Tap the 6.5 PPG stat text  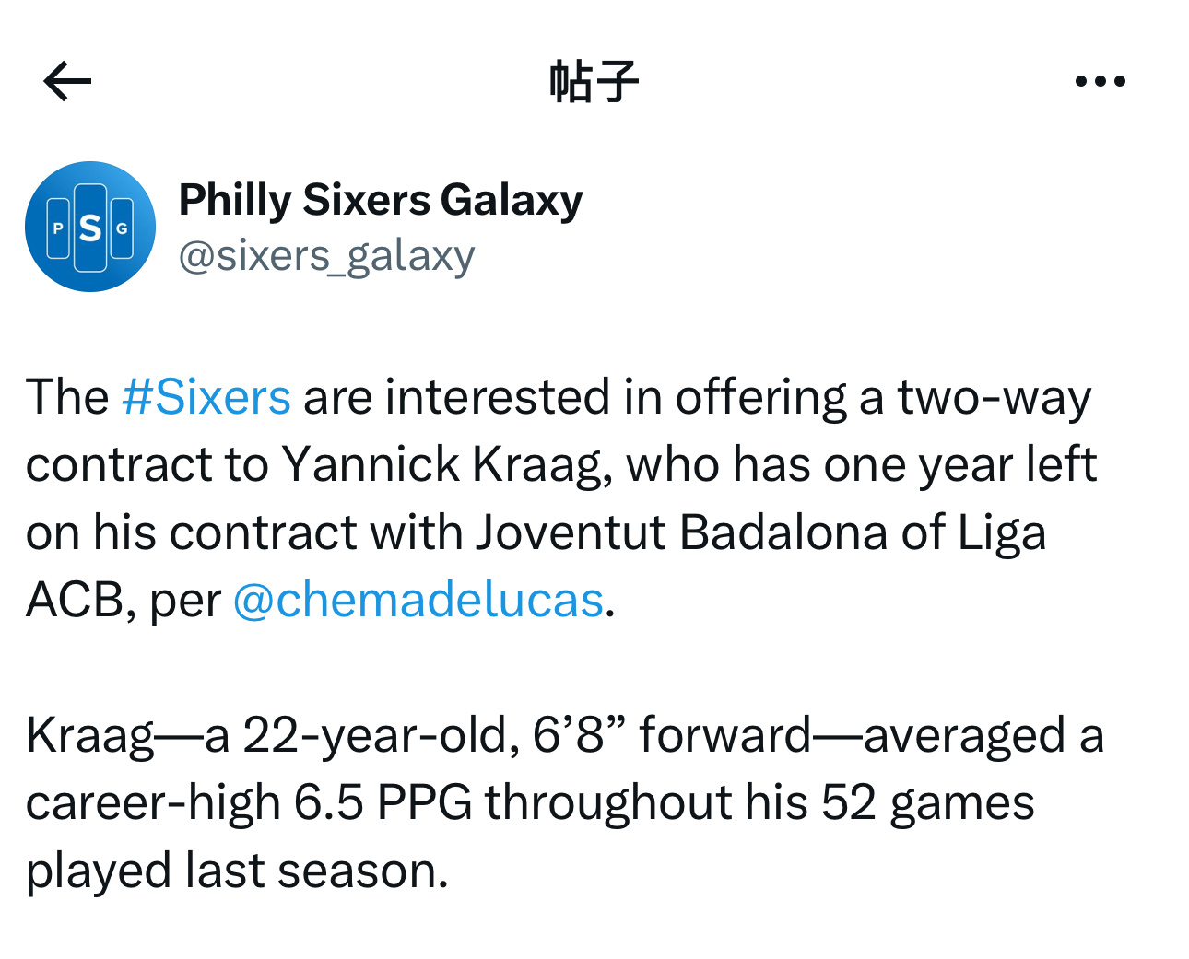[383, 803]
